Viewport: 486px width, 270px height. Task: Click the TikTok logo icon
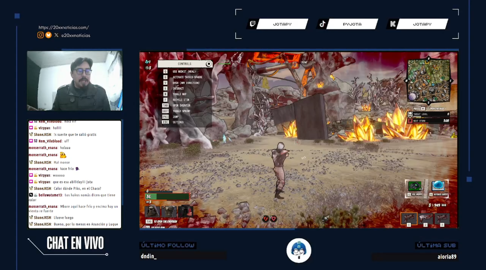[322, 24]
